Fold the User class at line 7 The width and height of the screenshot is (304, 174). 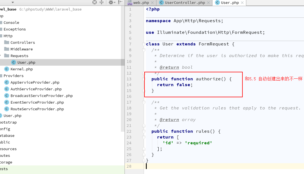pyautogui.click(x=144, y=44)
